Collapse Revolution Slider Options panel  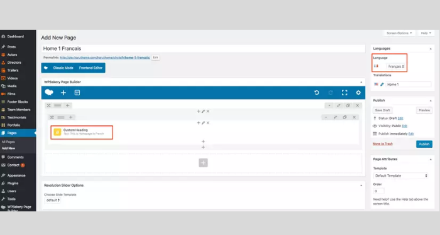361,185
